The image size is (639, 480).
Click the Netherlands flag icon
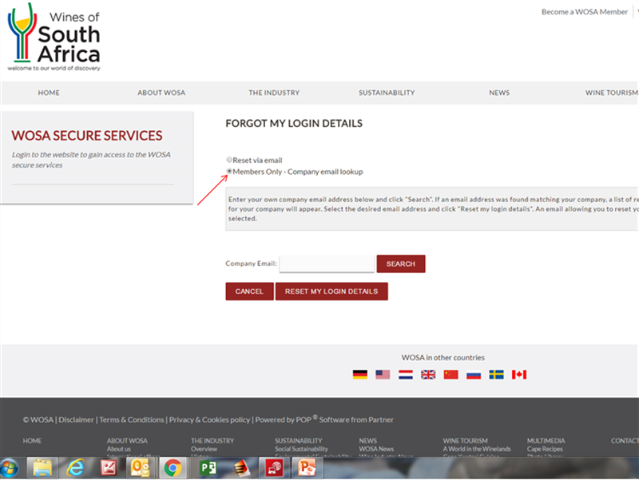tap(405, 374)
